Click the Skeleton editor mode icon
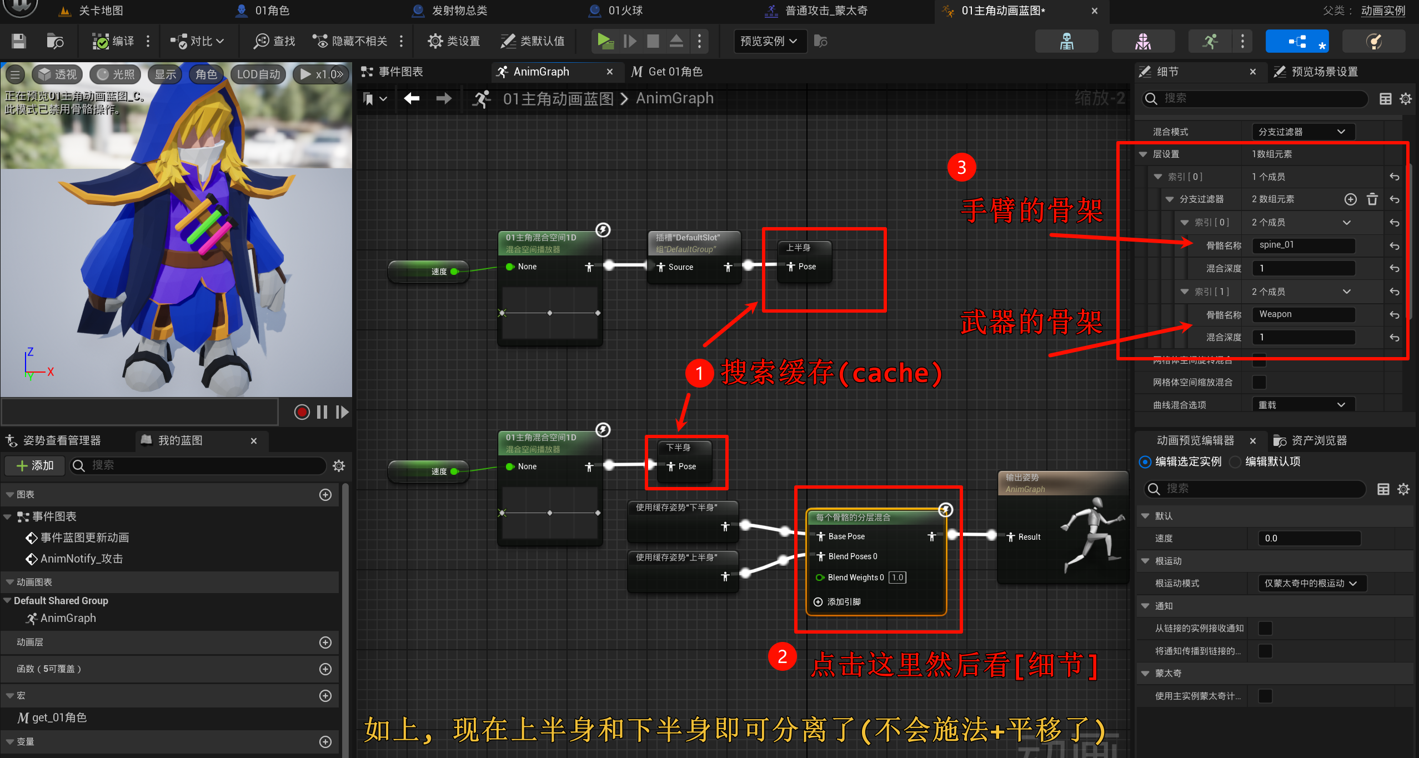This screenshot has width=1419, height=758. pos(1066,41)
